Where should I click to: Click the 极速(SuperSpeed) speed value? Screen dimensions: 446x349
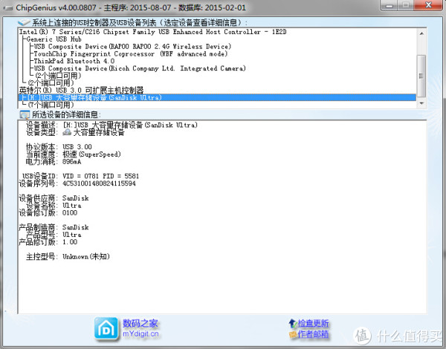tap(91, 154)
